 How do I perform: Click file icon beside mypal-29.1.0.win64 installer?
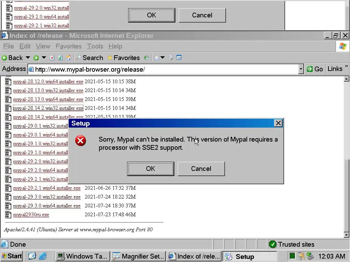pyautogui.click(x=8, y=152)
